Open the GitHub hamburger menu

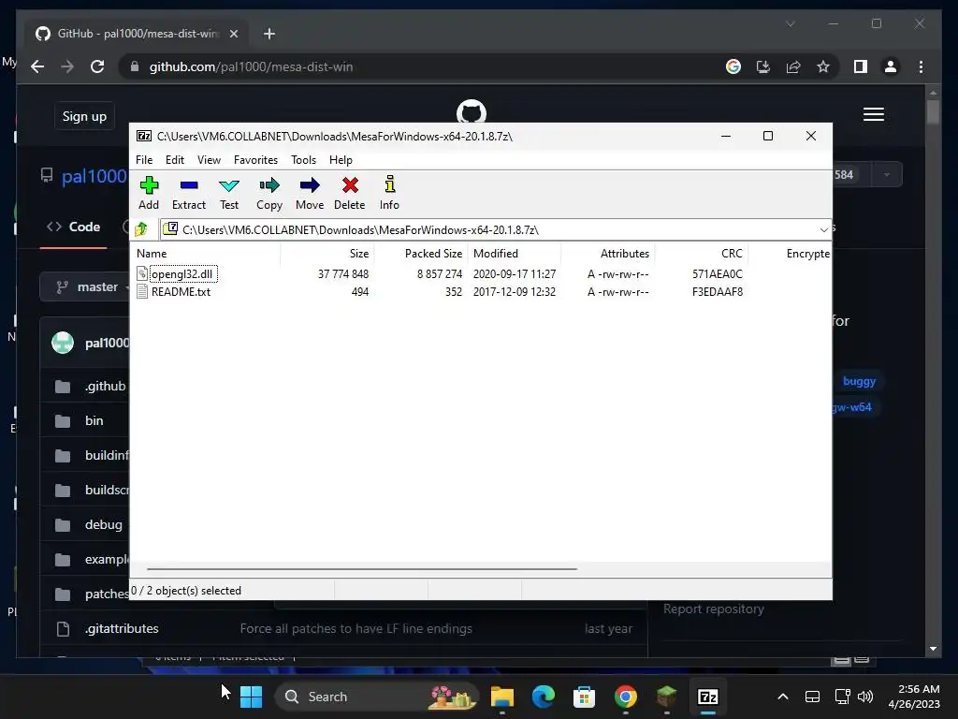pos(874,114)
